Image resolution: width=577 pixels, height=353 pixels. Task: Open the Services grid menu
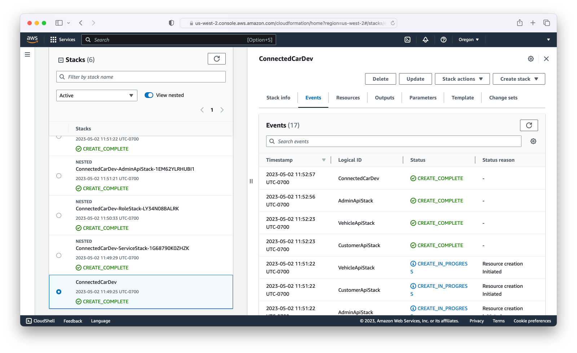[x=63, y=40]
